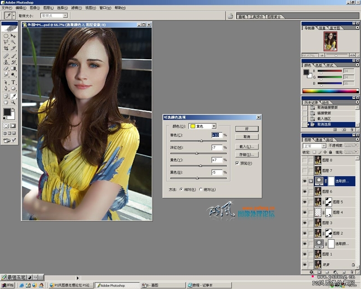Screen dimensions: 361x289
Task: Open the Layers panel flyout menu arrow
Action: click(357, 140)
